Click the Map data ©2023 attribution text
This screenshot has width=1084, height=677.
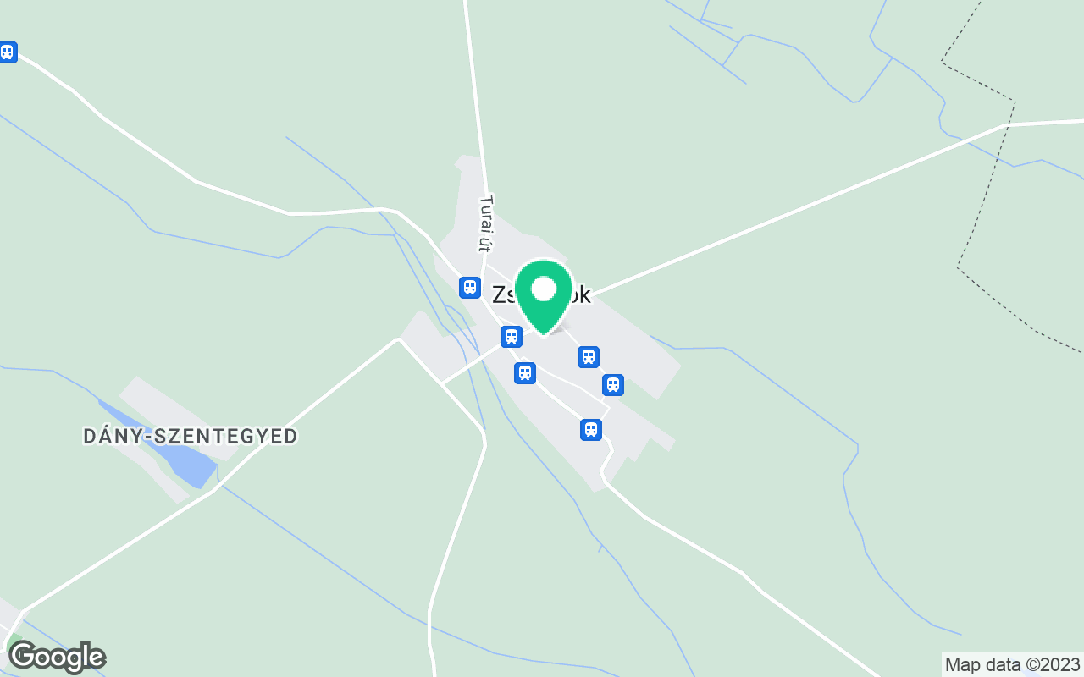(x=1013, y=664)
